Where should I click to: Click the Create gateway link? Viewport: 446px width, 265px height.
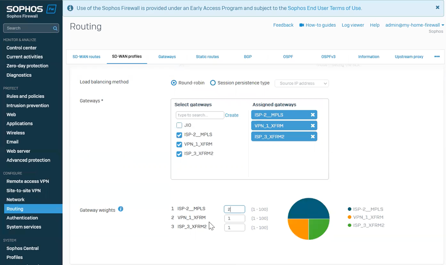tap(232, 115)
